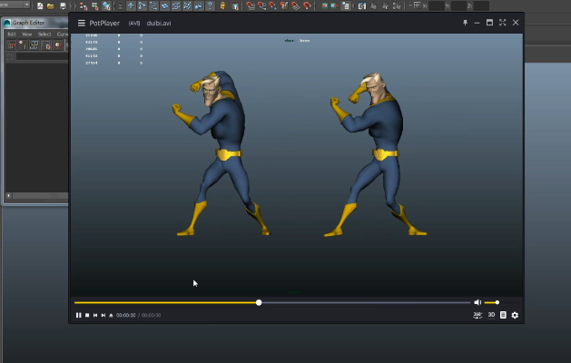Viewport: 571px width, 363px height.
Task: Enable snap to projected center icon
Action: [284, 5]
